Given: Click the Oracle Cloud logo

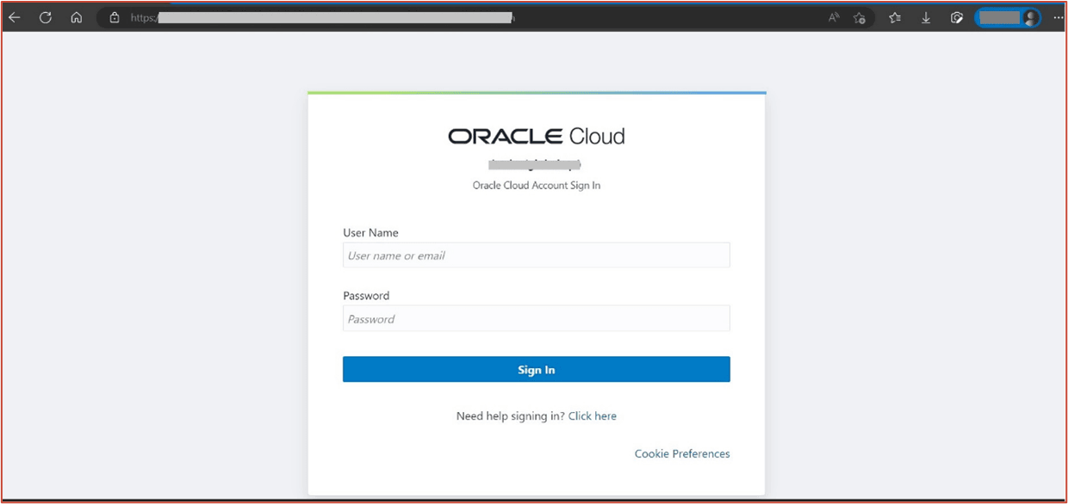Looking at the screenshot, I should click(x=536, y=134).
